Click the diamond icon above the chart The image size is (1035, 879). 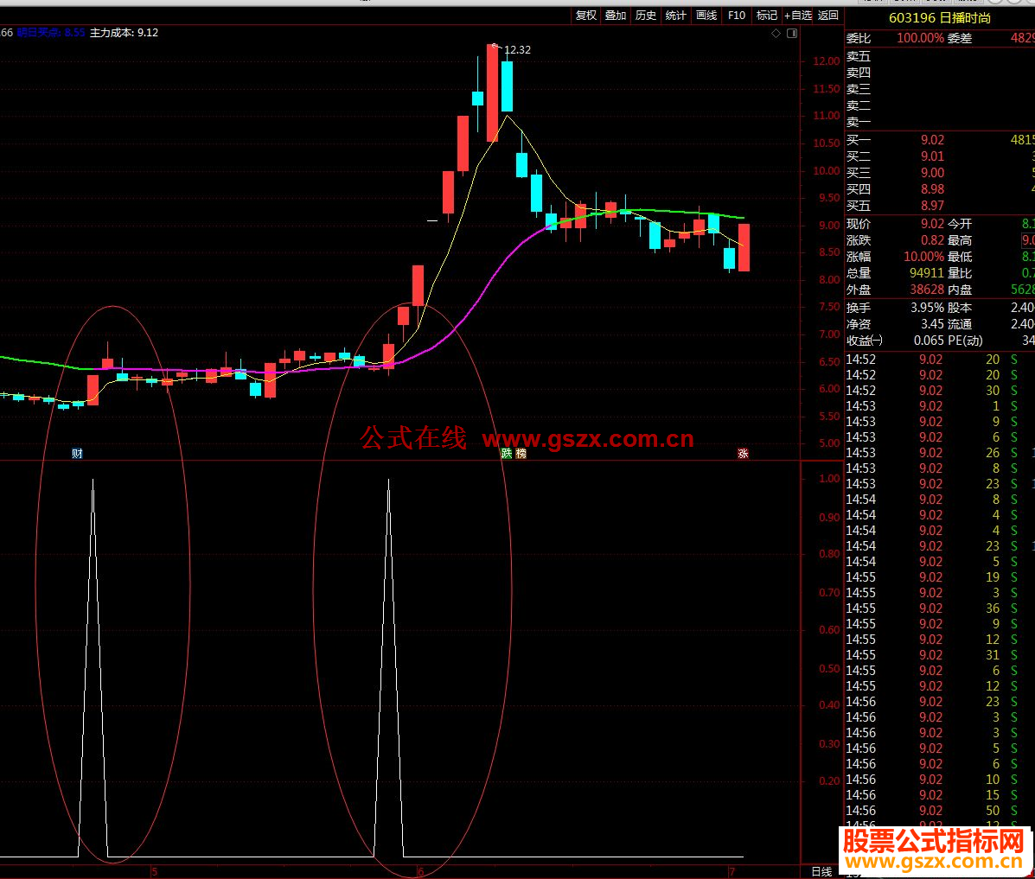click(776, 33)
